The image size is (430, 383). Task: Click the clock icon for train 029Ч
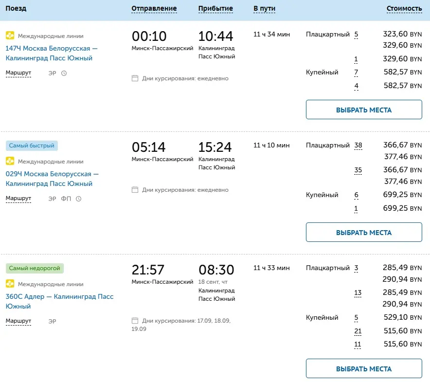point(78,199)
